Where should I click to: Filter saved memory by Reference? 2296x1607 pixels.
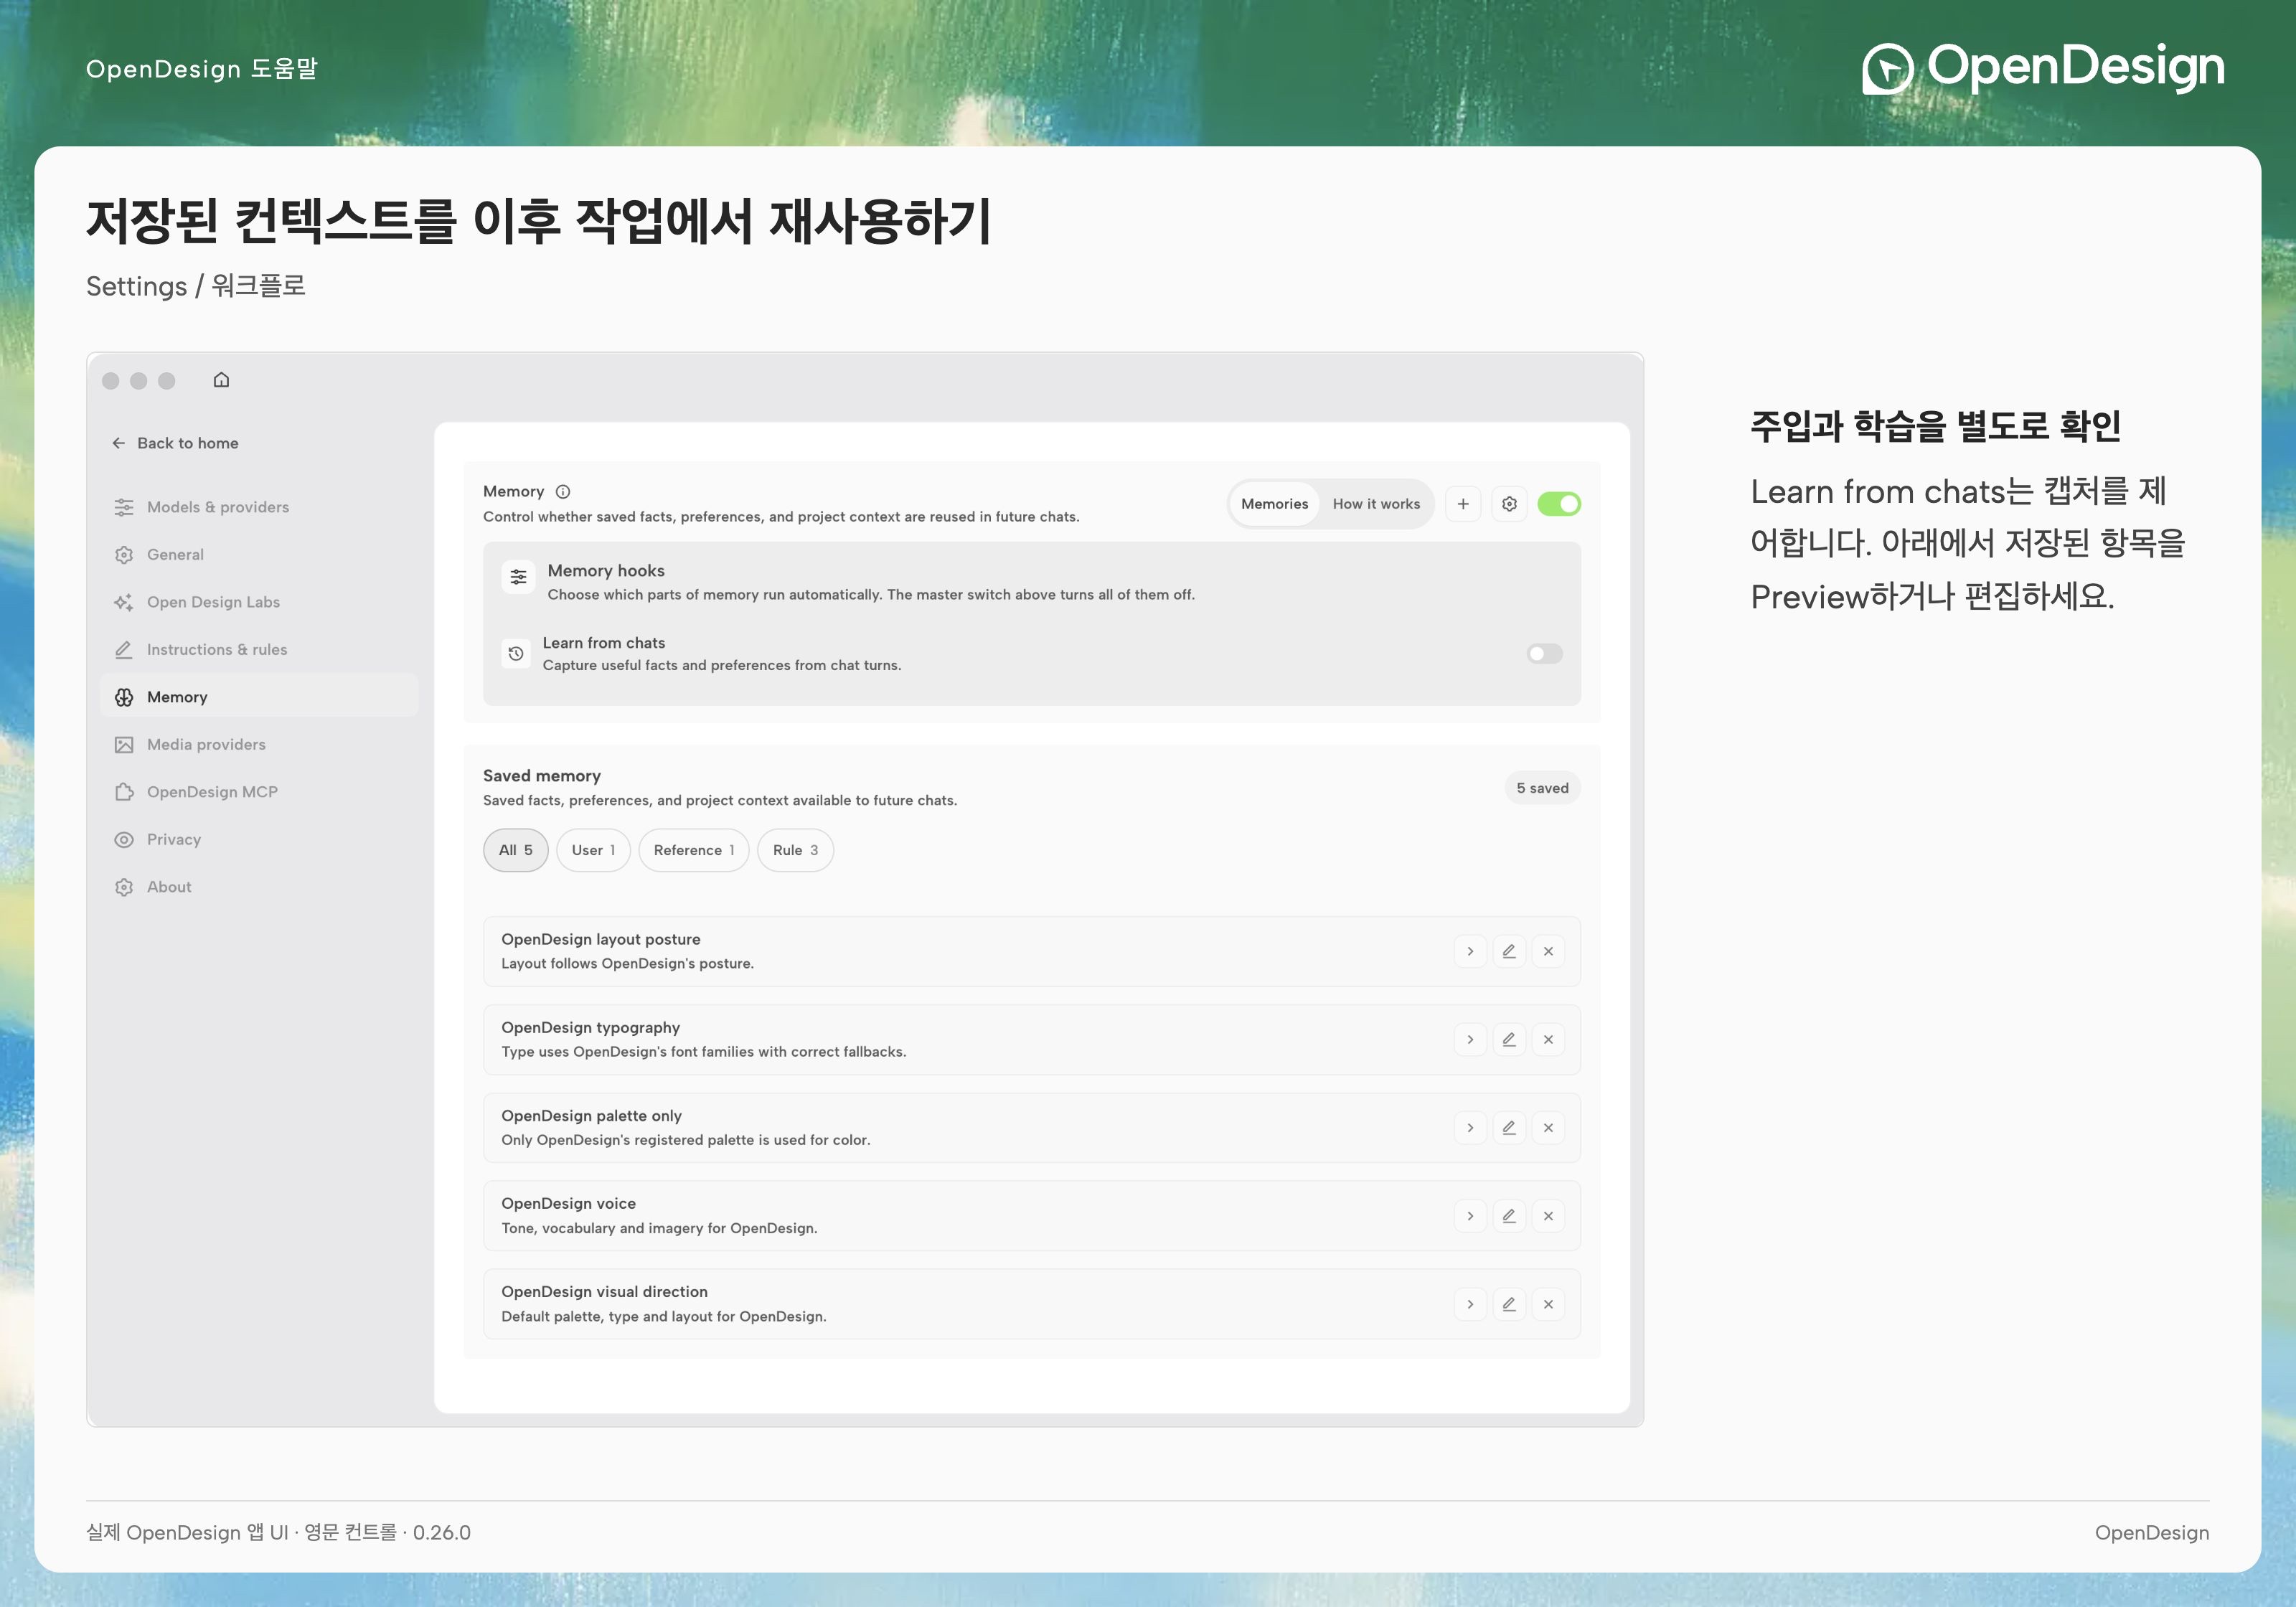[694, 850]
